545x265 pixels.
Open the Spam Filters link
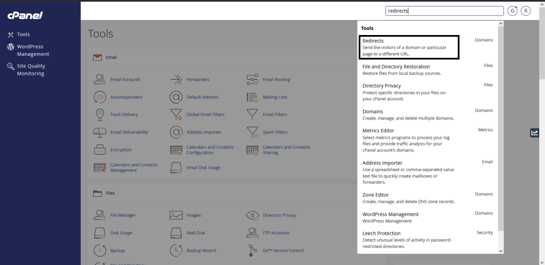point(275,132)
